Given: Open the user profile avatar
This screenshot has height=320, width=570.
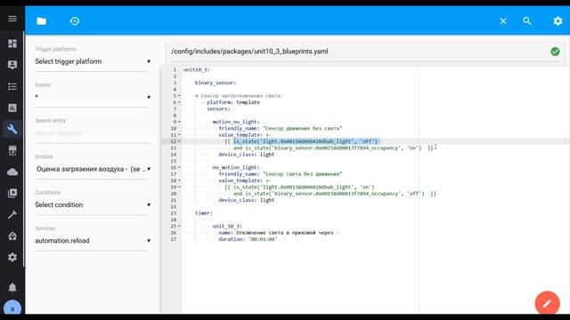Looking at the screenshot, I should click(x=12, y=308).
